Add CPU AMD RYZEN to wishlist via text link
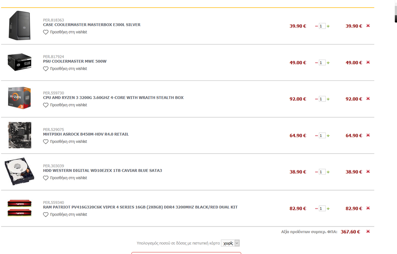This screenshot has width=397, height=254. click(68, 105)
